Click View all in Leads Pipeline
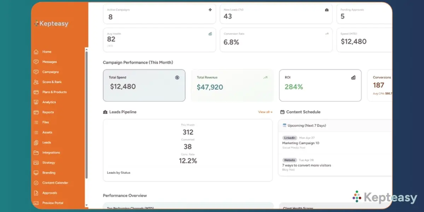The image size is (424, 212). point(266,112)
